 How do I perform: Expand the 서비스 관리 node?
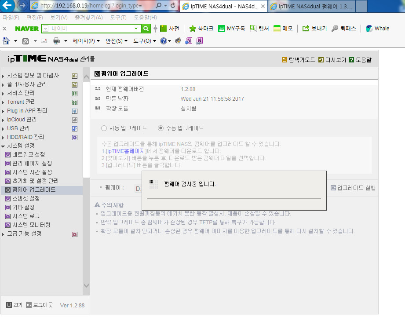pos(3,94)
